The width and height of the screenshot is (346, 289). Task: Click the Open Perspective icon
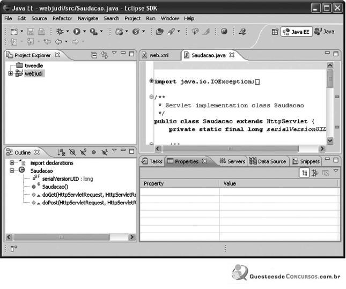click(x=275, y=32)
